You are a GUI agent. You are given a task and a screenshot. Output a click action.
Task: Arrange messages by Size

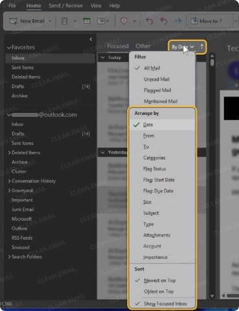(162, 202)
